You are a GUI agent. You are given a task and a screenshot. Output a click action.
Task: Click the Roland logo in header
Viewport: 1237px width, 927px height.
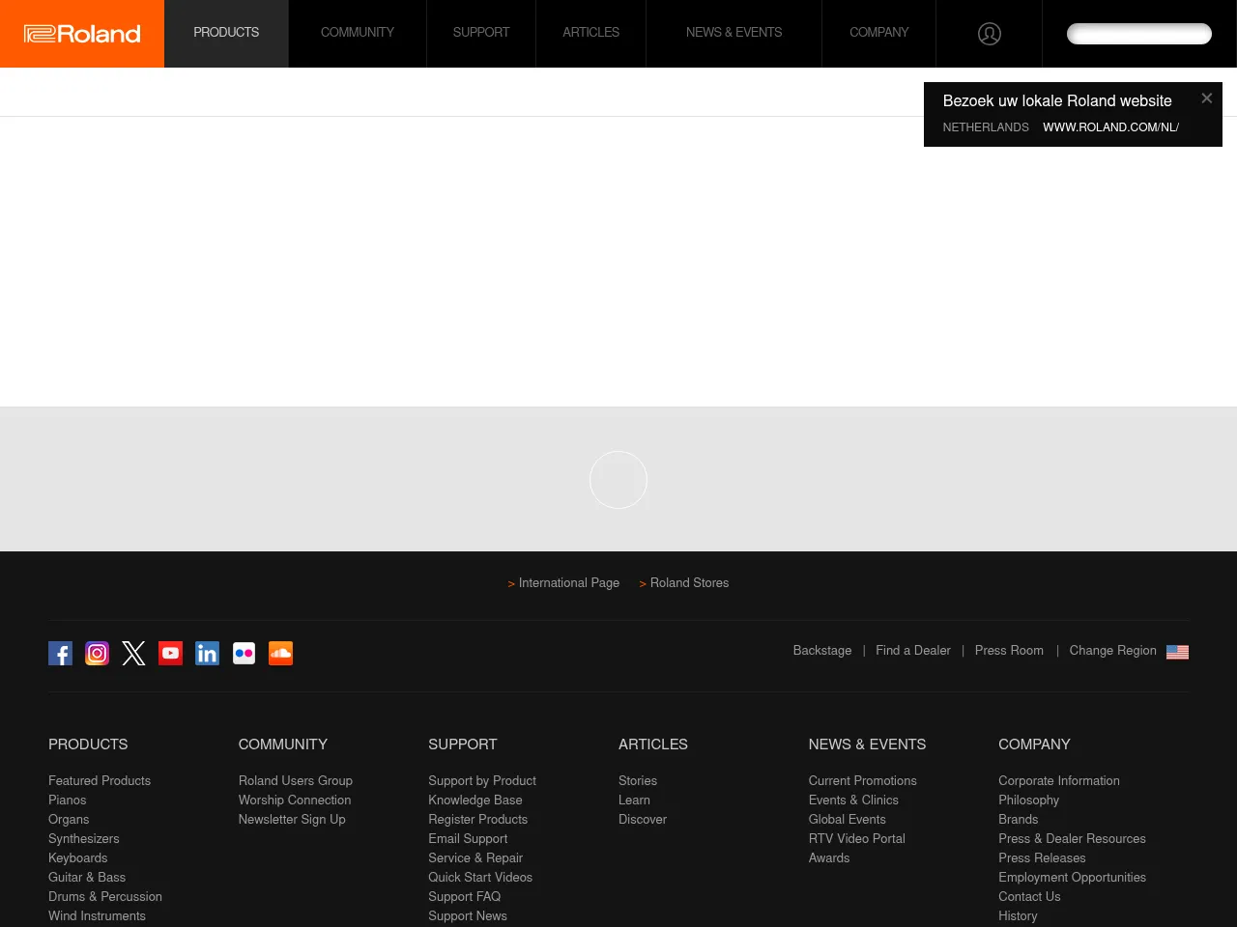click(82, 34)
